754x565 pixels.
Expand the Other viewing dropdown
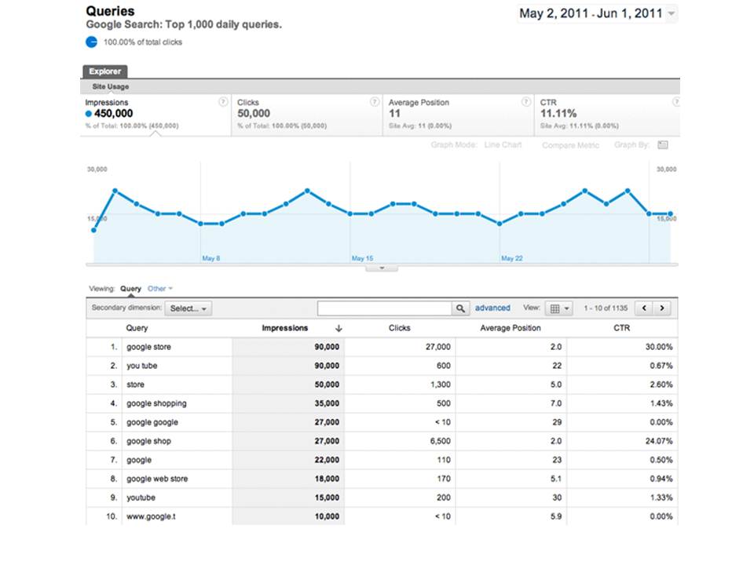pos(160,289)
